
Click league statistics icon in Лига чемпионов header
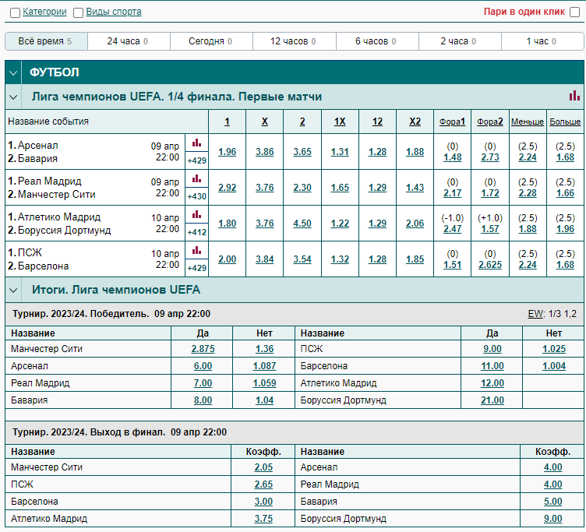[574, 96]
